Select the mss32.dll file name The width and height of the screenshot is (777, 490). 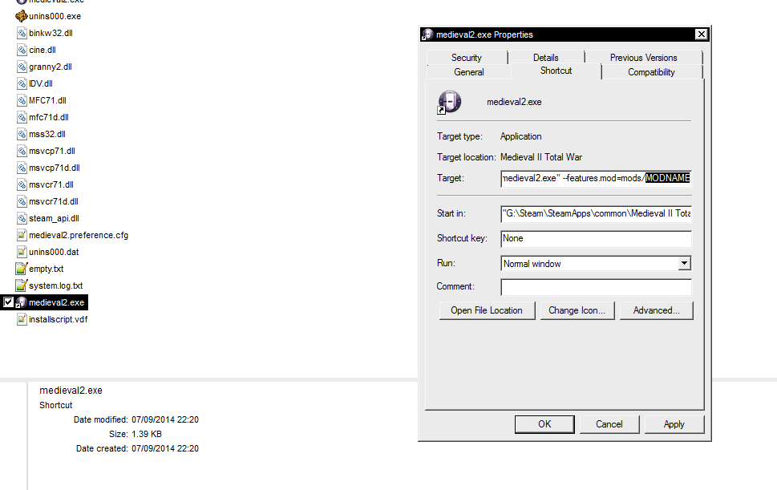pos(47,134)
